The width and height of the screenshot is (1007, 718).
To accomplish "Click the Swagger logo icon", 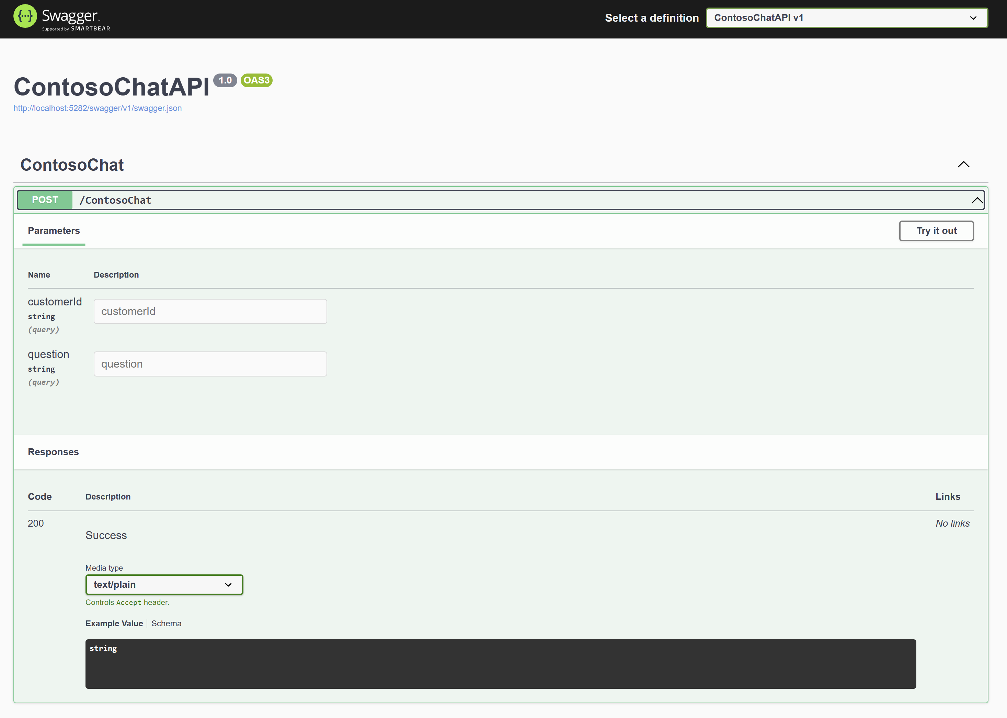I will pos(25,16).
